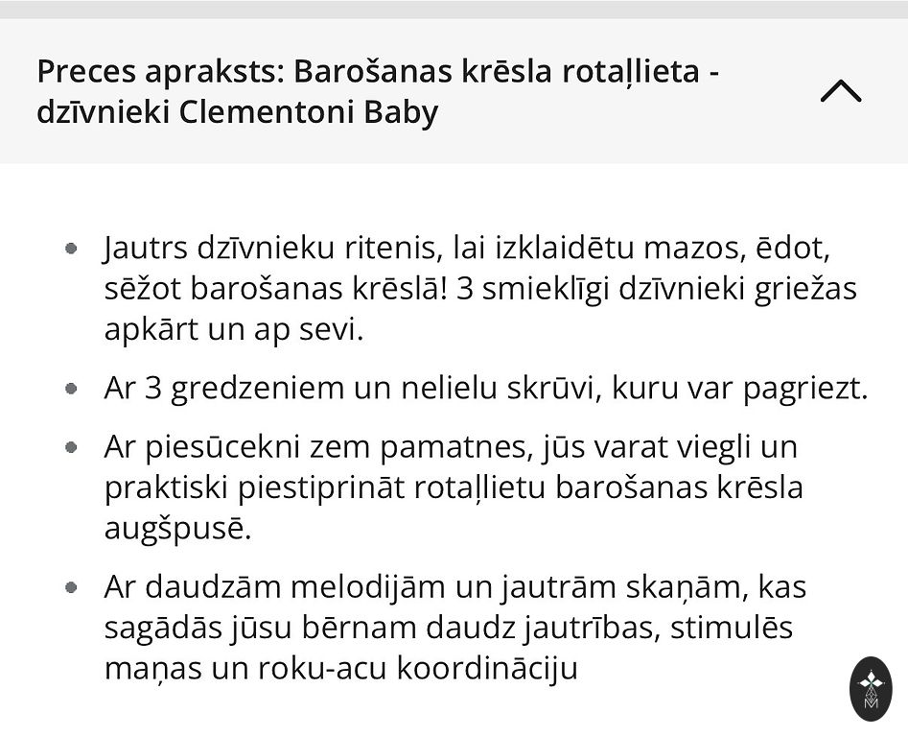Select the "Ar 3 gredzeniem" description line
Image resolution: width=908 pixels, height=737 pixels.
click(485, 389)
